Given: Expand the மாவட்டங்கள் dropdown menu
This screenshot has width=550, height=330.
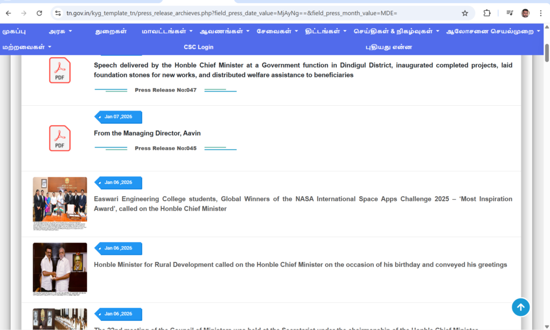Looking at the screenshot, I should (167, 31).
